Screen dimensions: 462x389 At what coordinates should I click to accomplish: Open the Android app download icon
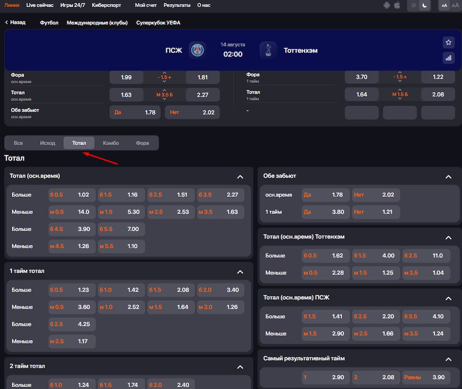(387, 5)
